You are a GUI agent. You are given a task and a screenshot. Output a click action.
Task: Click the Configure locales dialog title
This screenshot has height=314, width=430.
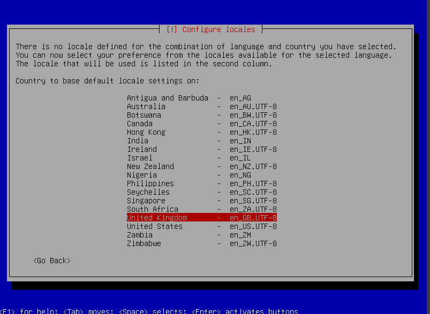(x=211, y=29)
